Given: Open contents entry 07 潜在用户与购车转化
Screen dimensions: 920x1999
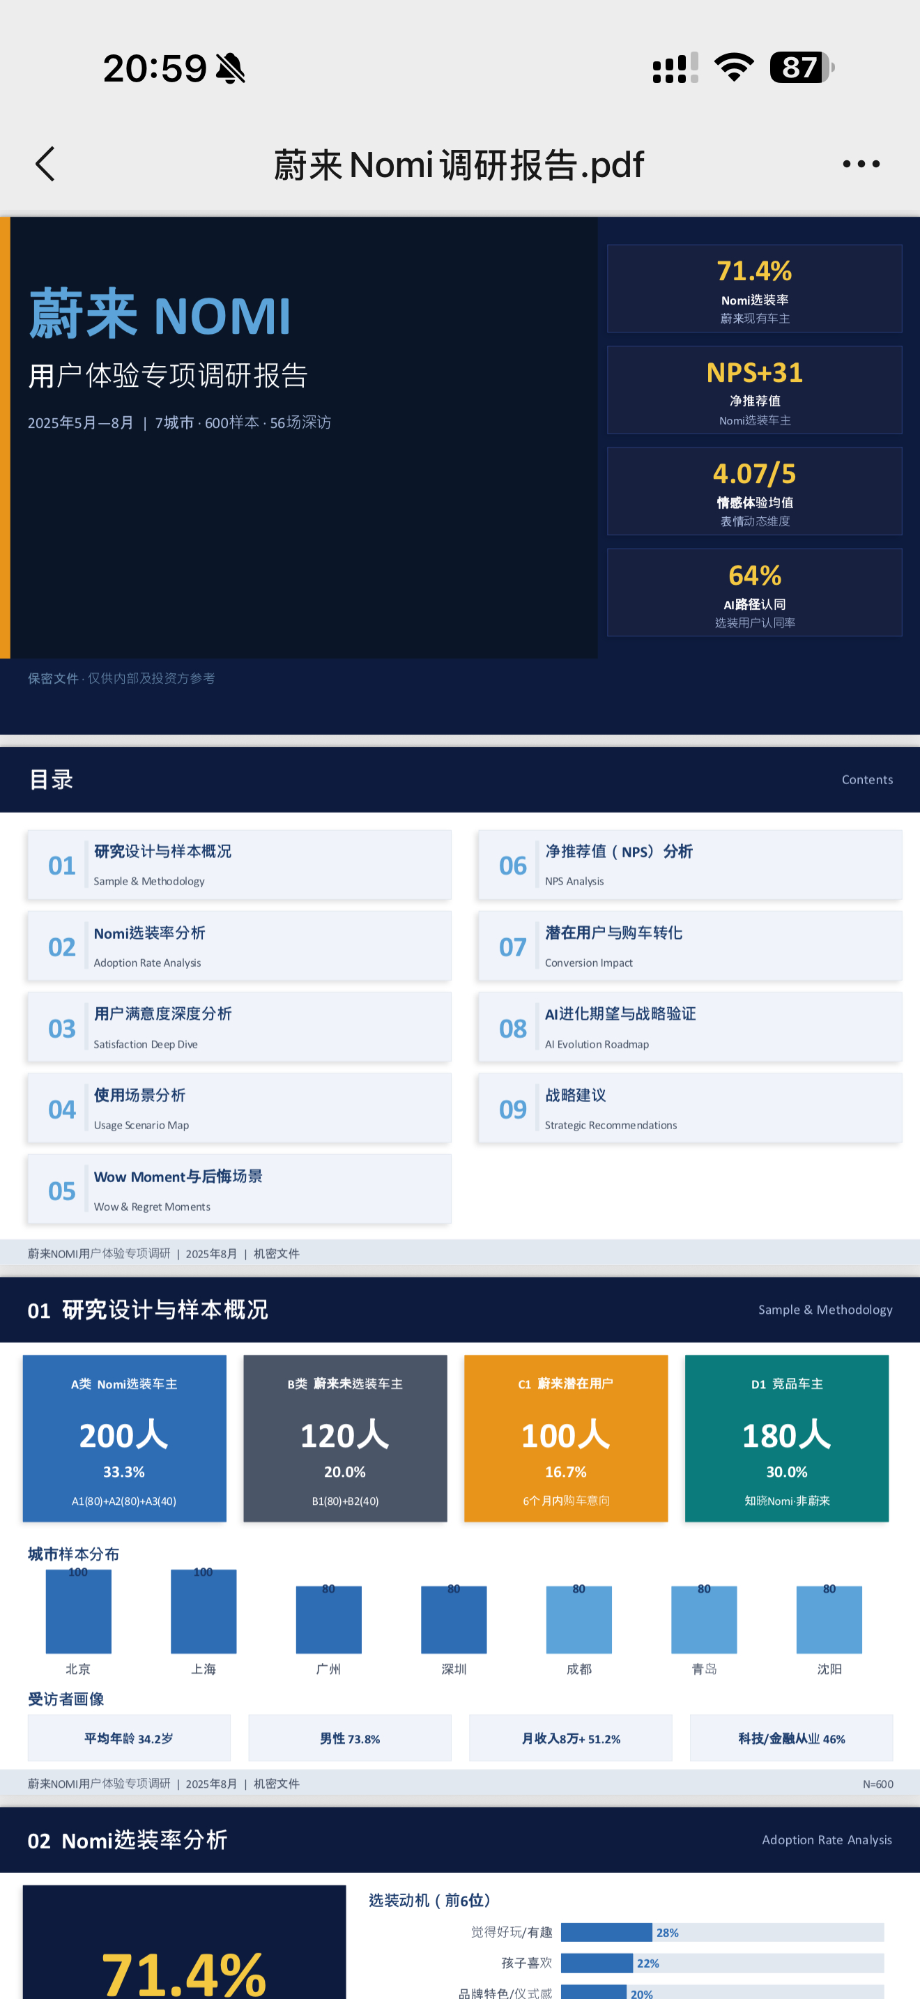Looking at the screenshot, I should (x=689, y=947).
